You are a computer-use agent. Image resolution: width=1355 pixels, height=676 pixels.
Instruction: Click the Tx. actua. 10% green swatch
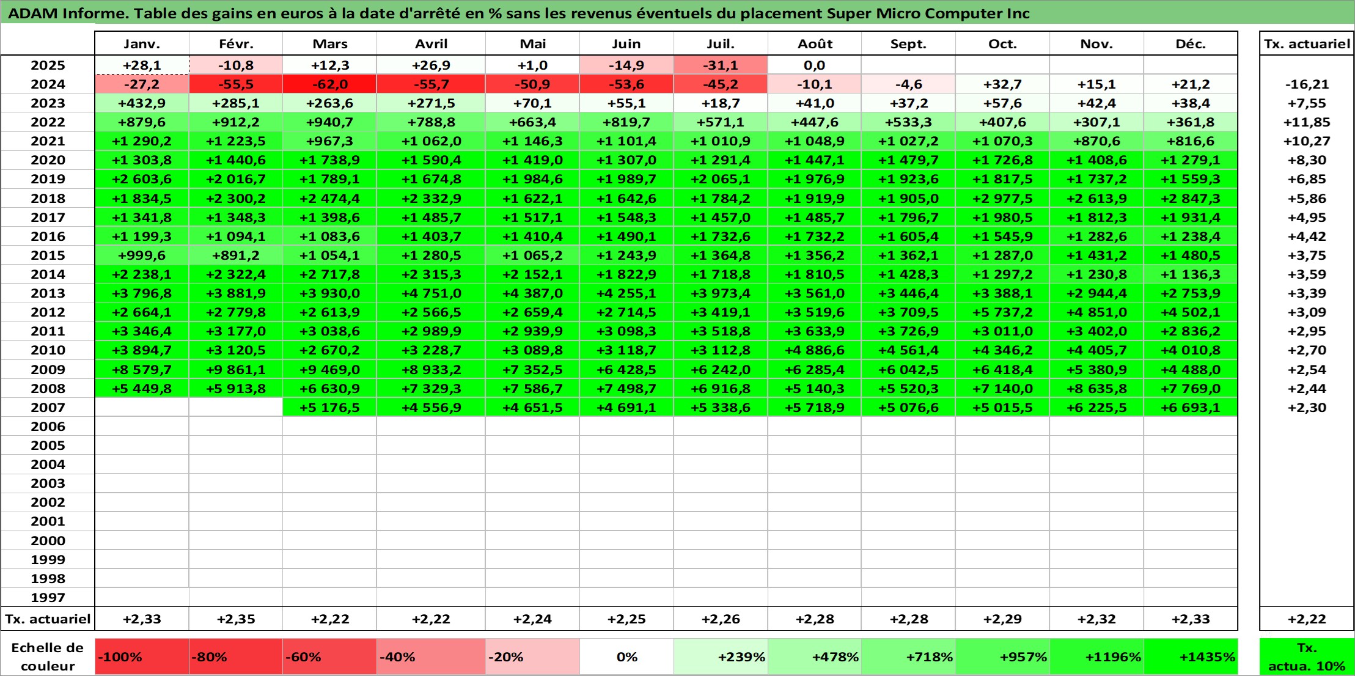click(x=1307, y=657)
